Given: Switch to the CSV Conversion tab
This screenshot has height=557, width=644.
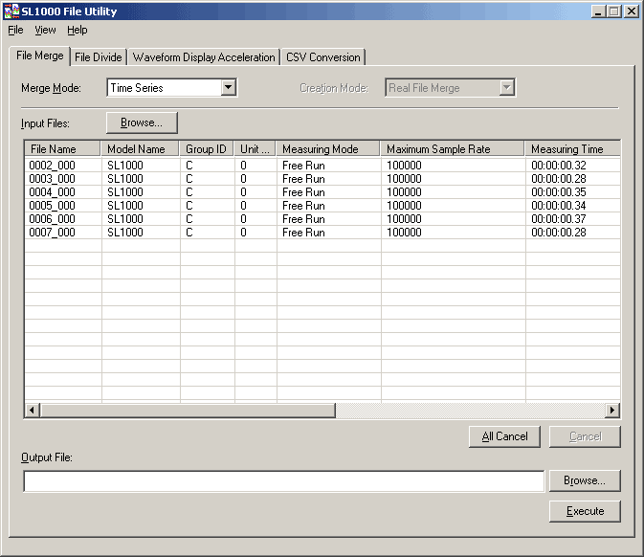Looking at the screenshot, I should tap(323, 57).
